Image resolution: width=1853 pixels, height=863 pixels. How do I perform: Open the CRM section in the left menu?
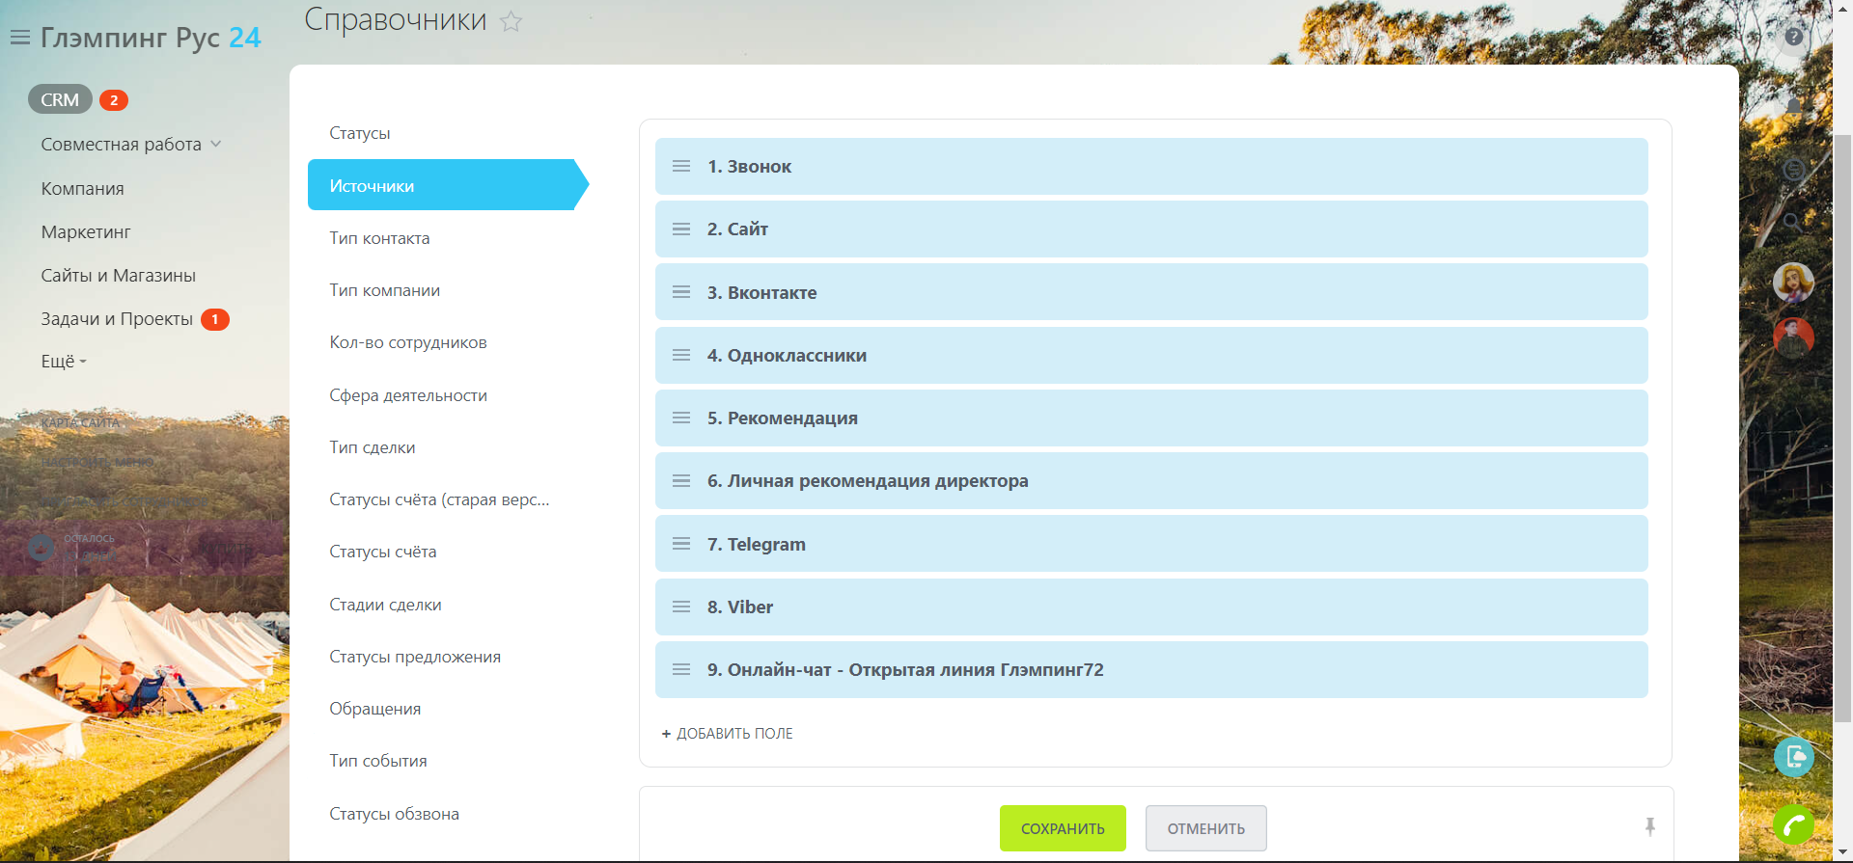(60, 99)
